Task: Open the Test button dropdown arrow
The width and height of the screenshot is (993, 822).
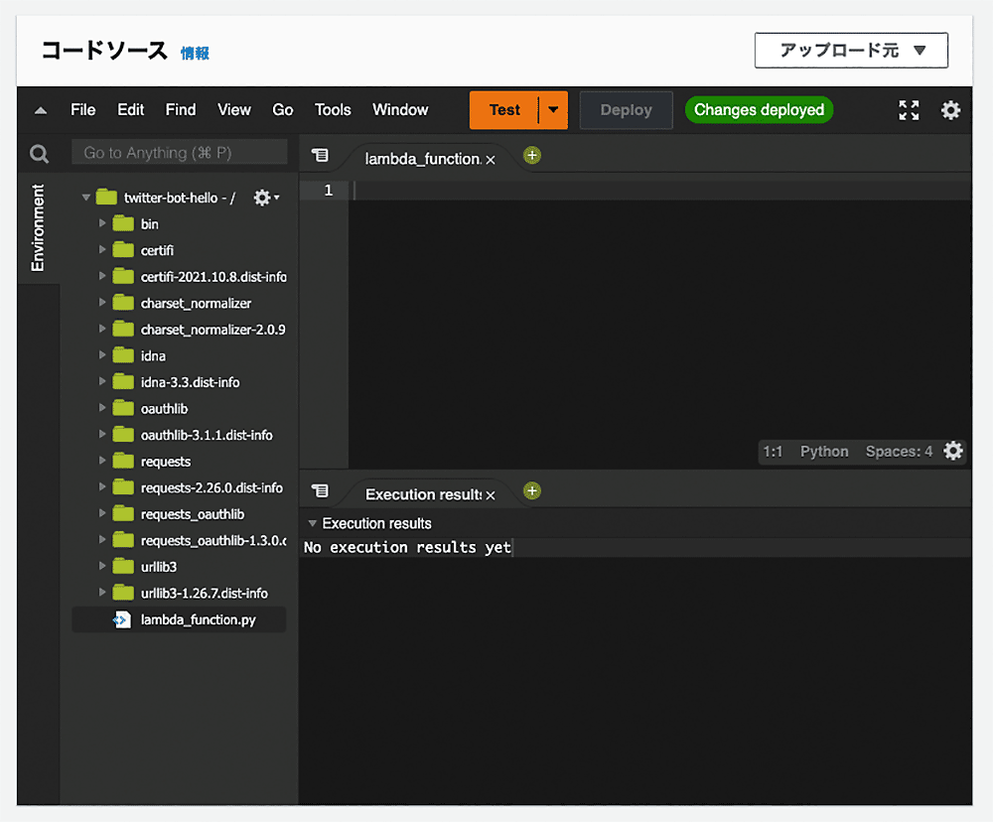Action: [553, 109]
